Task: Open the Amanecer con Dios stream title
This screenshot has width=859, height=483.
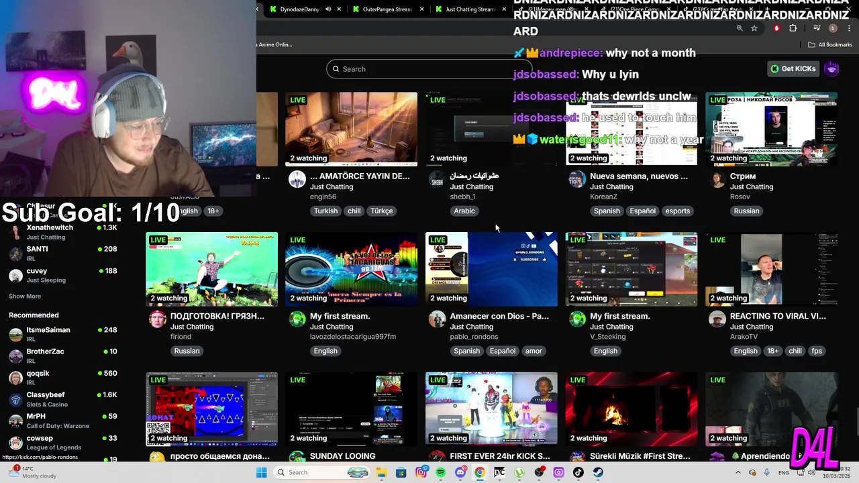Action: pos(499,316)
